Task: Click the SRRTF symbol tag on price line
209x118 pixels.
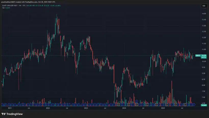Action: pyautogui.click(x=198, y=55)
